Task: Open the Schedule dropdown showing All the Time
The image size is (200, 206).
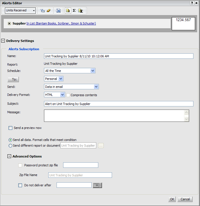Action: 93,71
